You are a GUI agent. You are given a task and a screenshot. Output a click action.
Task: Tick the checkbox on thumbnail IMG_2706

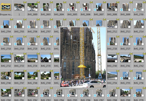[36, 27]
